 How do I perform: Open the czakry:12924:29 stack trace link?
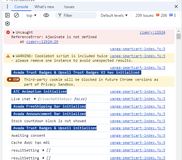coord(42,42)
